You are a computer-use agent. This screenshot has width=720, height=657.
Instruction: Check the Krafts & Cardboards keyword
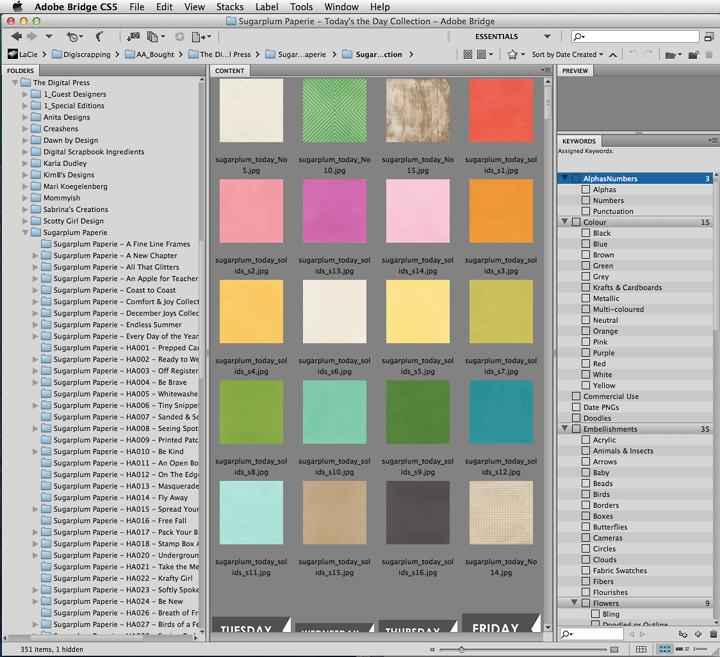[x=586, y=287]
